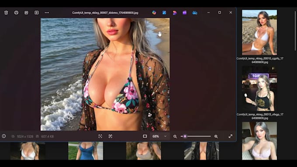Click the purple app icon in title bar

click(x=184, y=13)
